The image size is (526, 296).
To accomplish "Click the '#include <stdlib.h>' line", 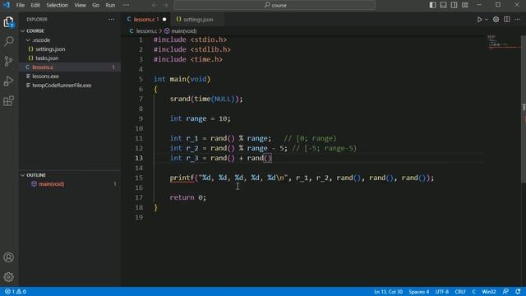I will [x=192, y=49].
